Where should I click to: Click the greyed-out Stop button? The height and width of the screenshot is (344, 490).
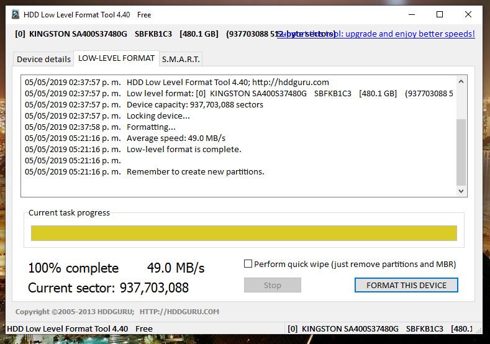click(x=272, y=285)
